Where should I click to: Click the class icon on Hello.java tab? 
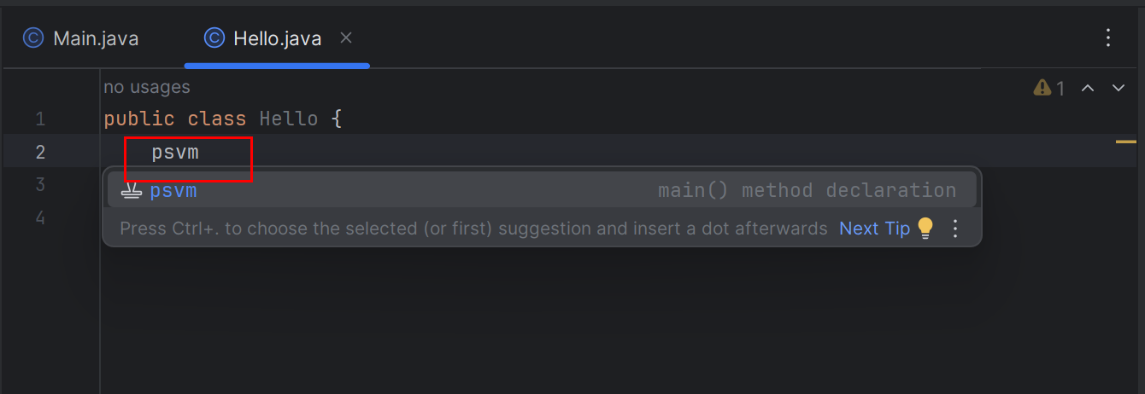pos(214,38)
